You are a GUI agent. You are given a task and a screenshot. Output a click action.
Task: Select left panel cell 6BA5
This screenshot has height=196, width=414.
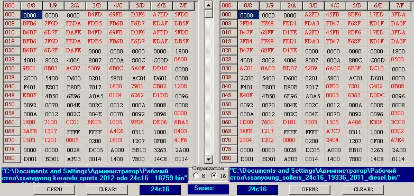pos(181,122)
